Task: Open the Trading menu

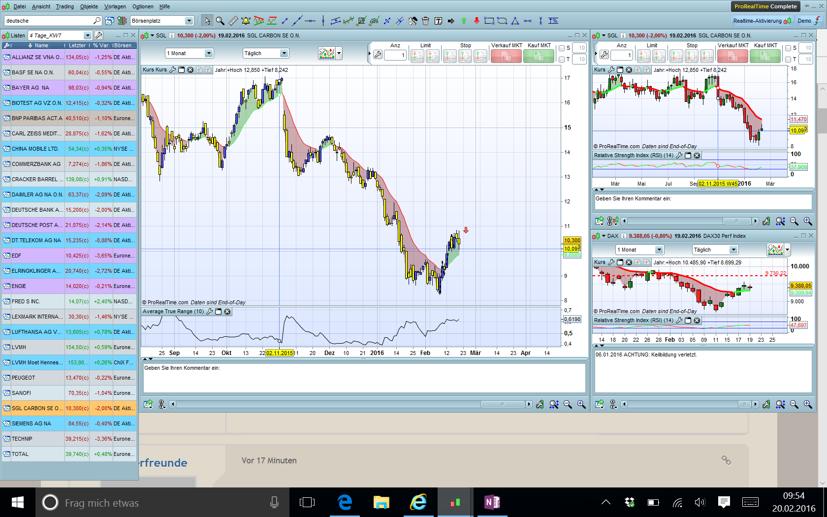Action: click(x=64, y=6)
